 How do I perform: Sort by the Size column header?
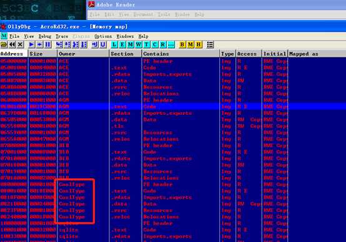click(42, 54)
